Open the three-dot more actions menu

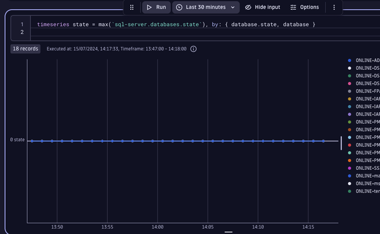pyautogui.click(x=334, y=7)
